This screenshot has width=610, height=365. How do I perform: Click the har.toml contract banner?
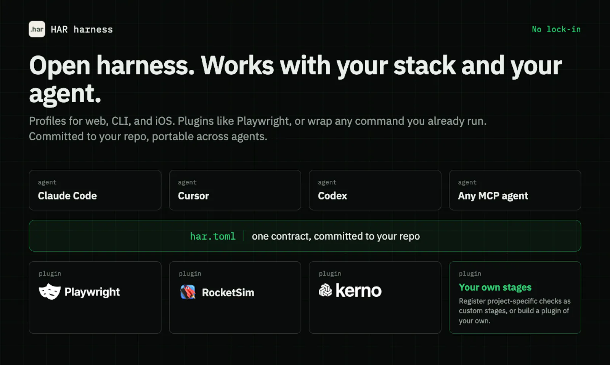(305, 236)
